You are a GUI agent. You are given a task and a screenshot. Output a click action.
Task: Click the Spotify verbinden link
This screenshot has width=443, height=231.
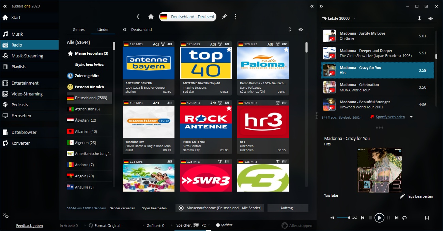(390, 117)
